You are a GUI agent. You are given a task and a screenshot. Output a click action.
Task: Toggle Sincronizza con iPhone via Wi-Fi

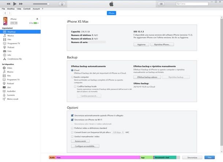pos(72,120)
